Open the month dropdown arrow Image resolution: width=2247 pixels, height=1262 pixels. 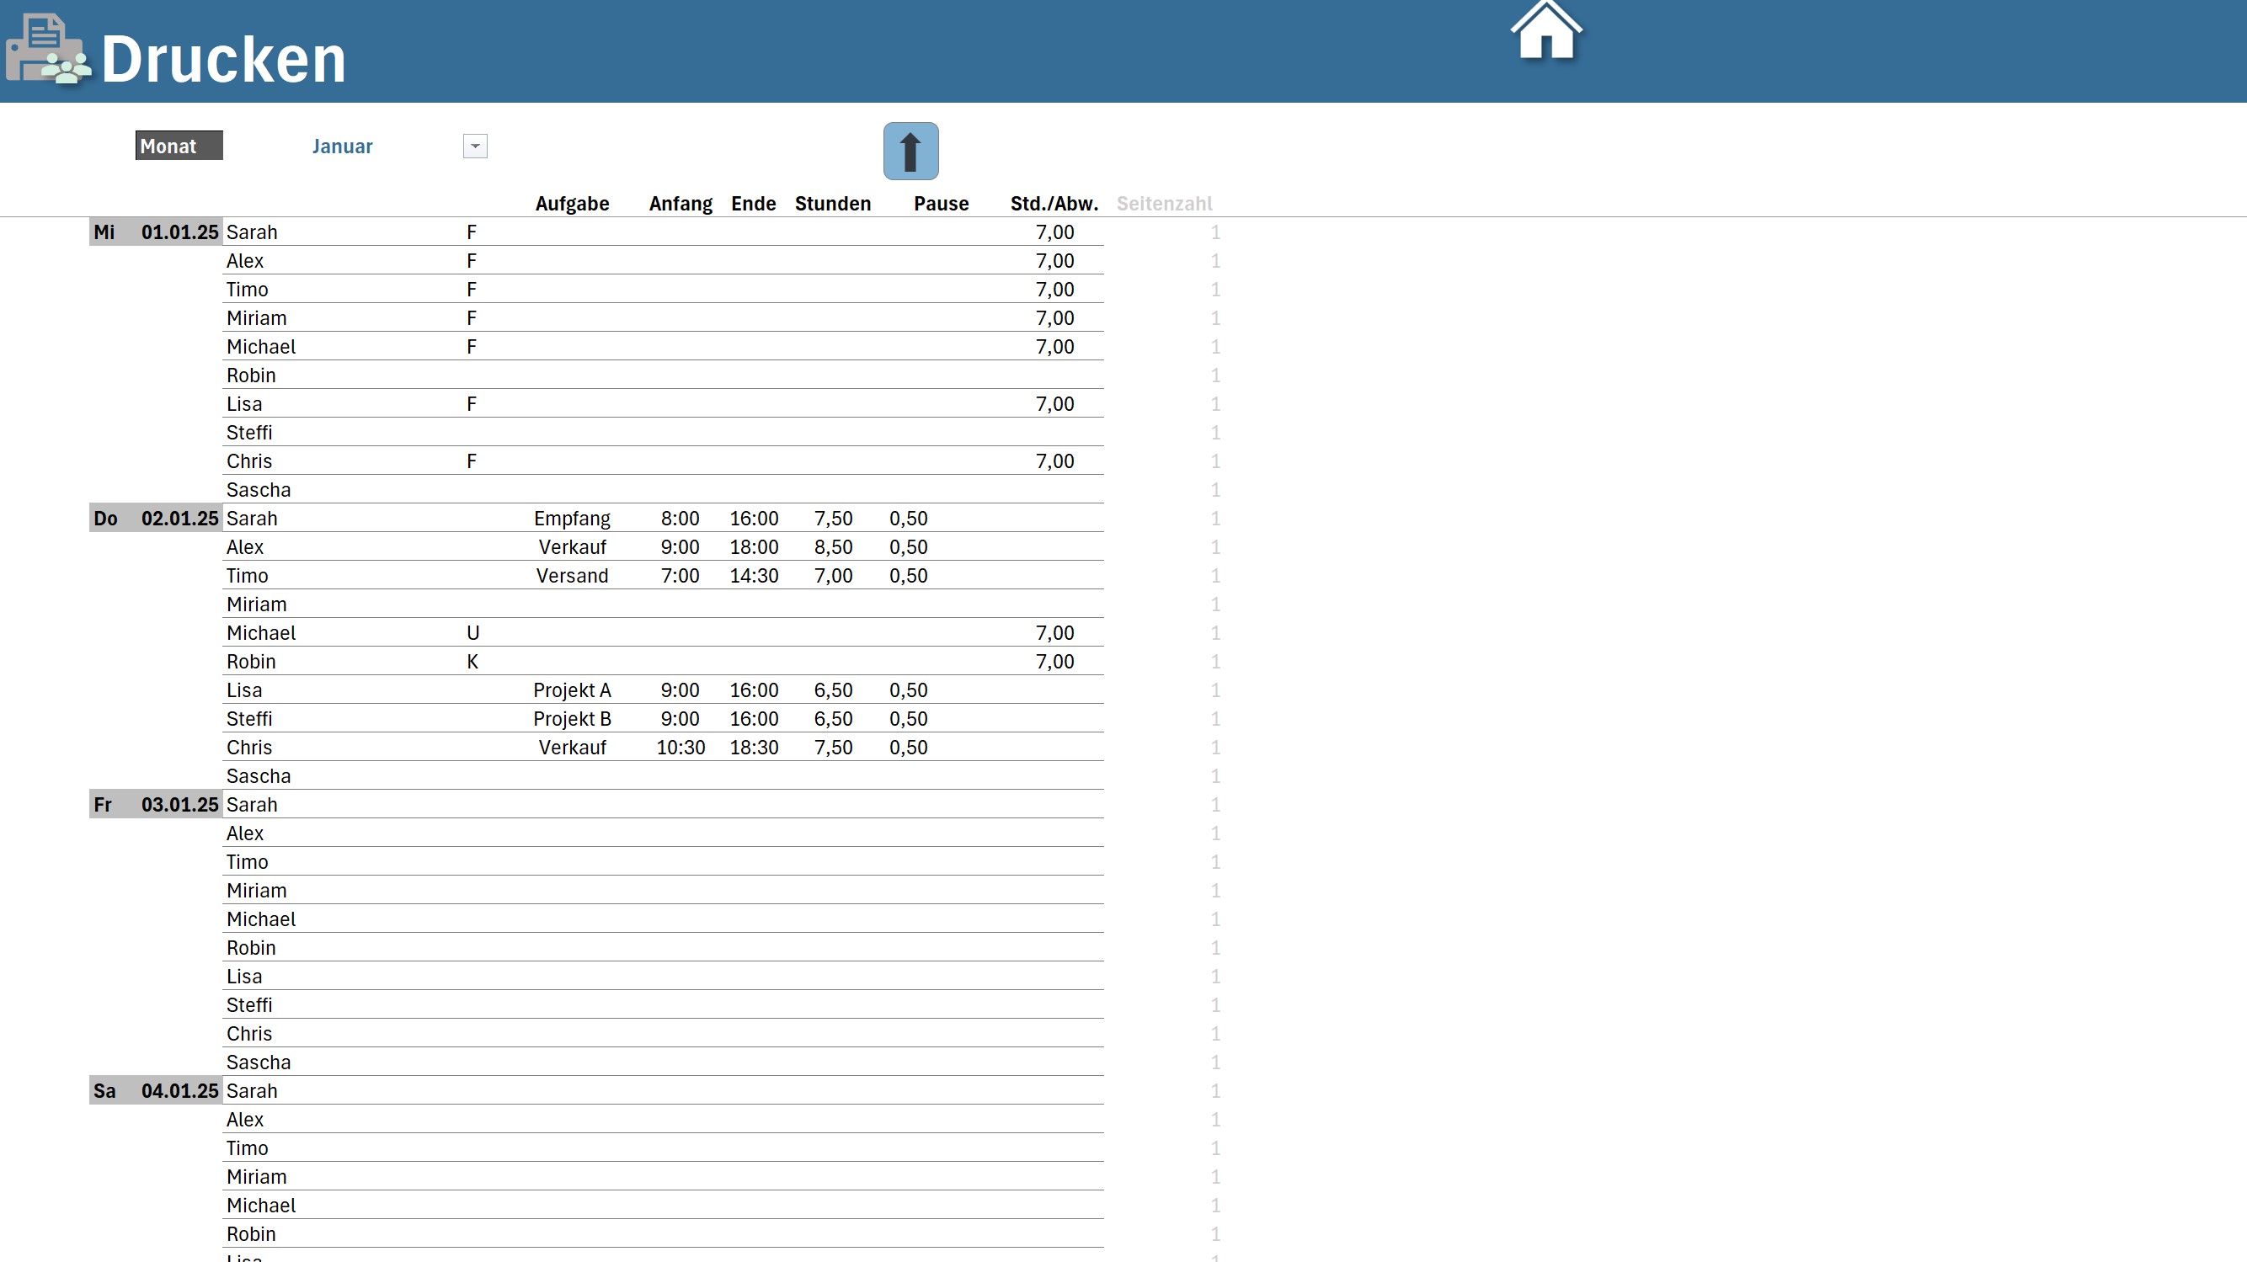click(x=474, y=146)
